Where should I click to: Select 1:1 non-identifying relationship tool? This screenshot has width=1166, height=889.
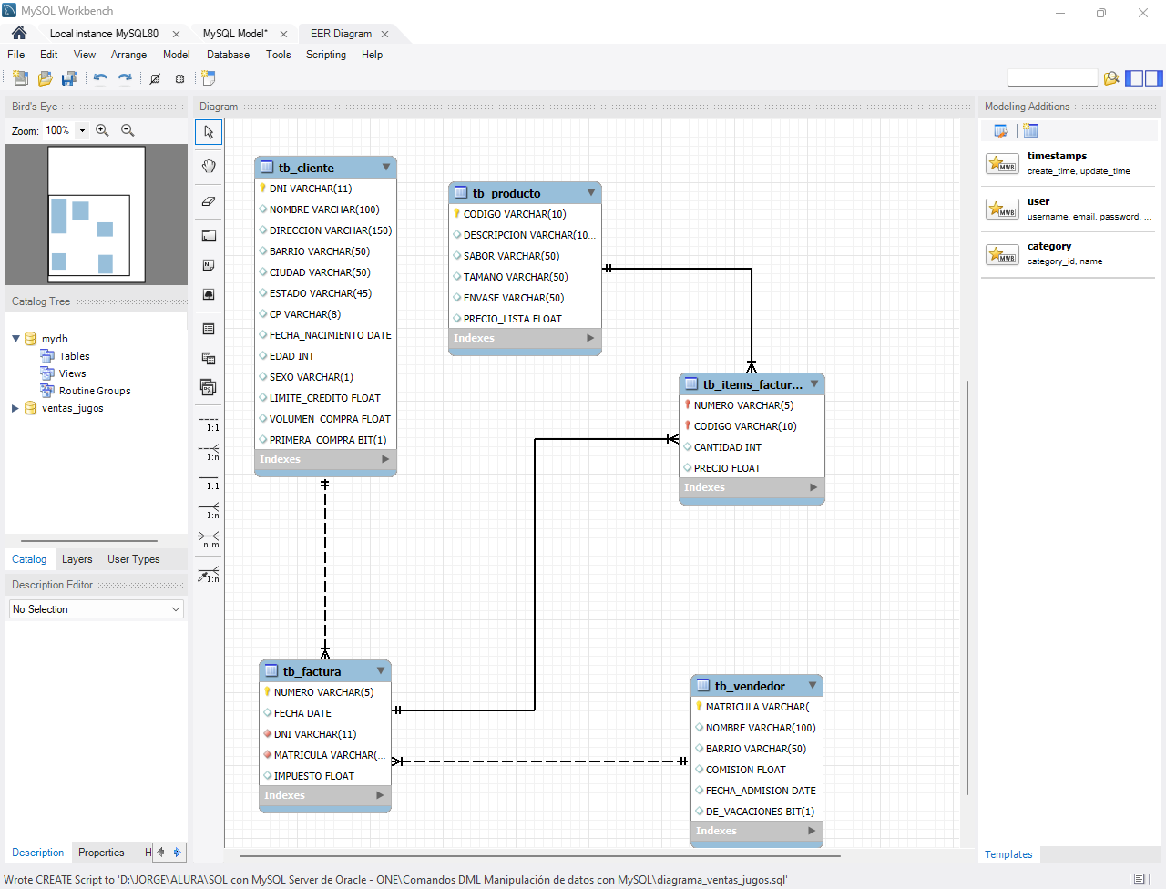209,424
